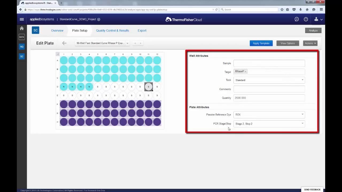Switch to Quality Control & Results tab
The height and width of the screenshot is (192, 342).
click(x=112, y=30)
